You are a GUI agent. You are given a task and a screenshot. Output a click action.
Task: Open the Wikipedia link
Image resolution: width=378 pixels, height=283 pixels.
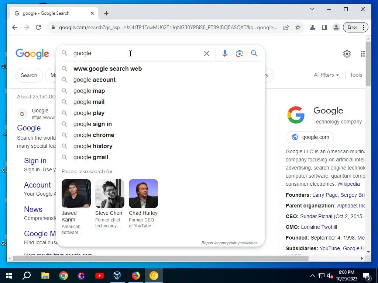pyautogui.click(x=348, y=184)
